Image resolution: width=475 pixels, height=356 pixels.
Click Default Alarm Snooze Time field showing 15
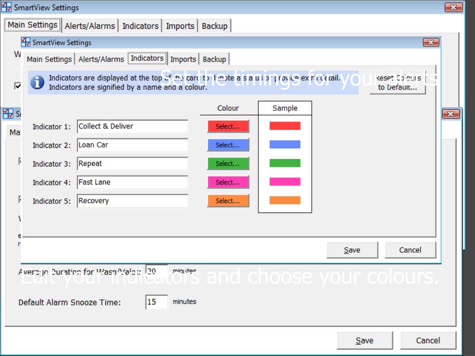click(x=157, y=302)
